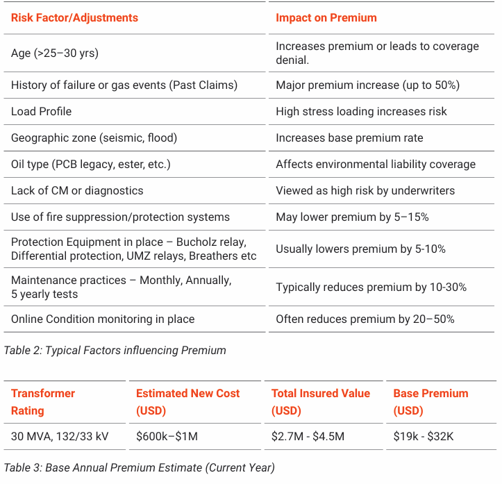Click 'Typically reduces premium by 10-30%' cell
This screenshot has width=502, height=484.
point(371,287)
